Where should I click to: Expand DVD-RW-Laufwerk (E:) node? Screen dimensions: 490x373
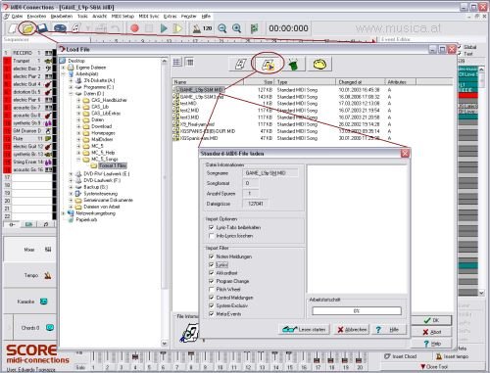(x=71, y=174)
